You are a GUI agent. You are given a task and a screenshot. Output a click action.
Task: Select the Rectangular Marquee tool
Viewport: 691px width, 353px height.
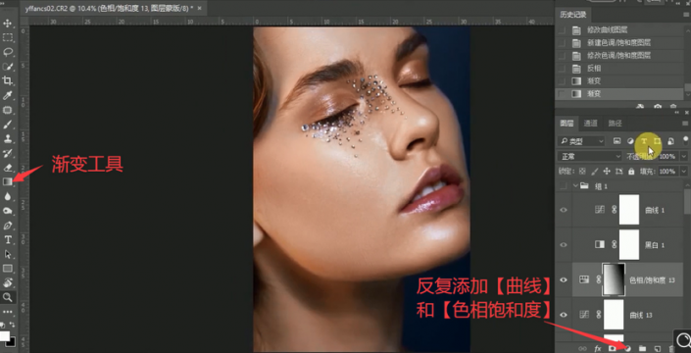click(8, 37)
